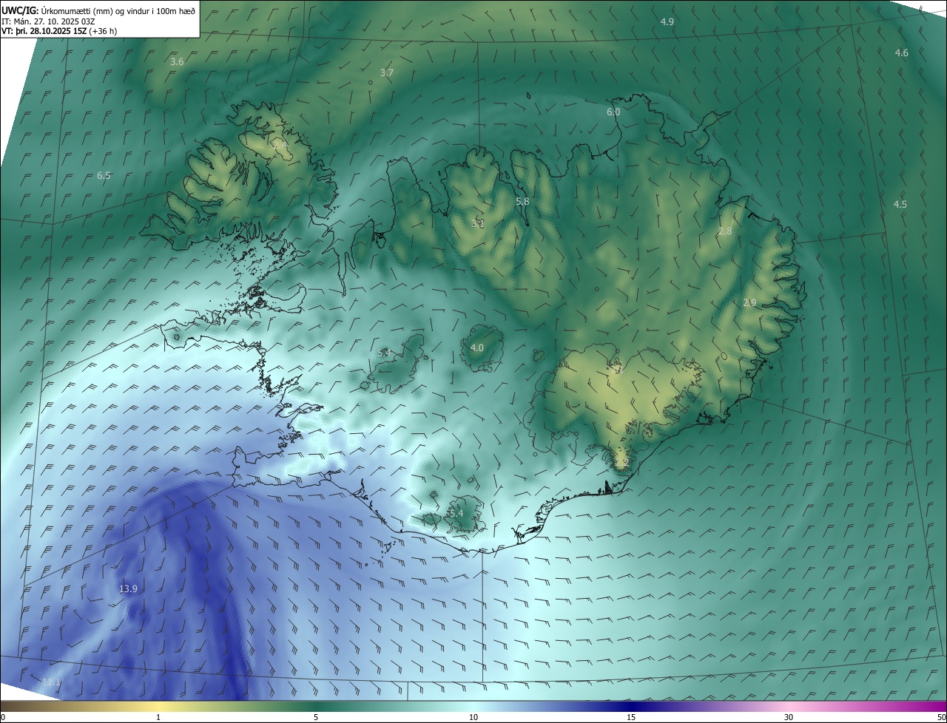The image size is (947, 723).
Task: Click the 3.1 value label
Action: (477, 223)
